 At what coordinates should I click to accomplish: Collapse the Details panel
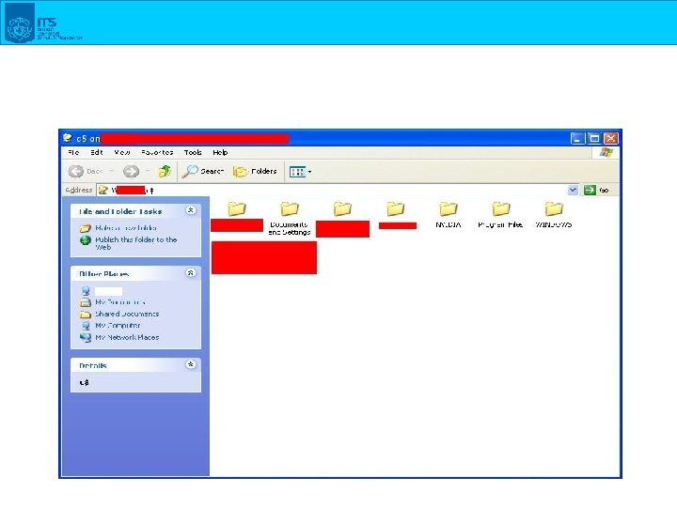coord(190,364)
